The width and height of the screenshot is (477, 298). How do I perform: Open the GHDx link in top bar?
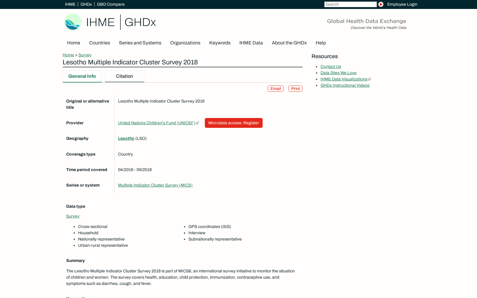[86, 4]
